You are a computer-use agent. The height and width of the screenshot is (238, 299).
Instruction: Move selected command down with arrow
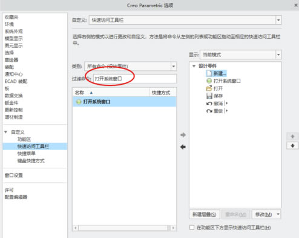pos(292,146)
